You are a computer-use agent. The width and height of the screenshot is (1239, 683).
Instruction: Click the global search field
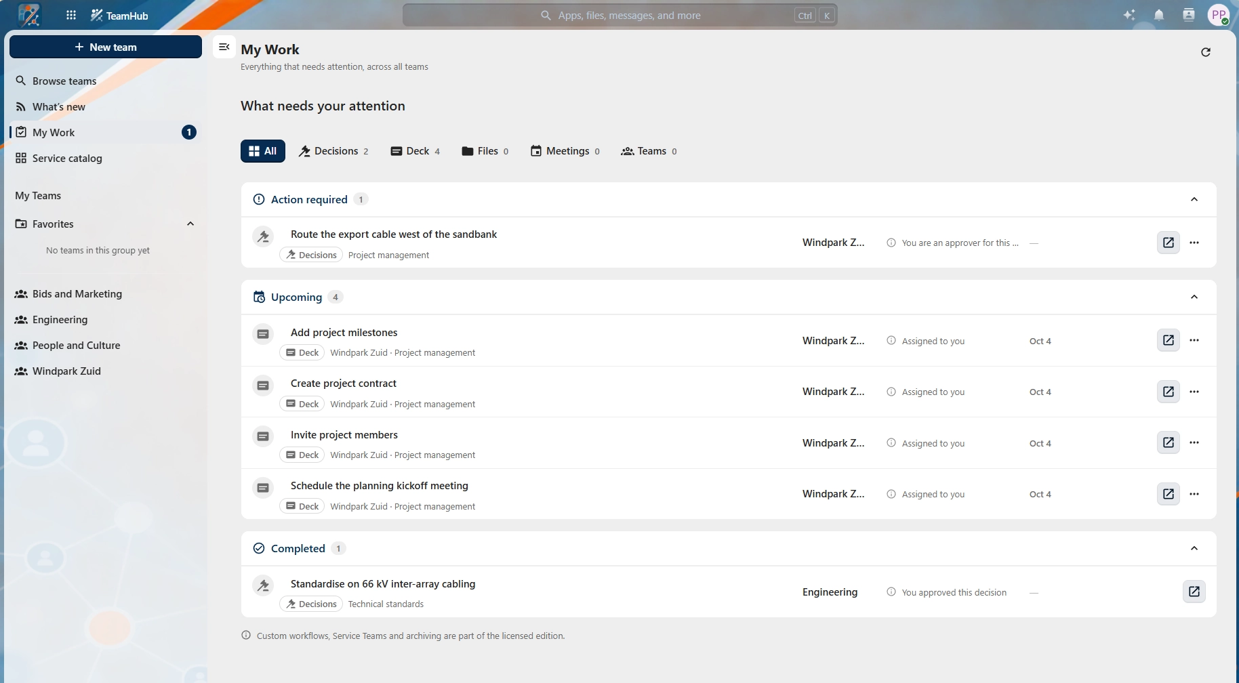point(620,15)
